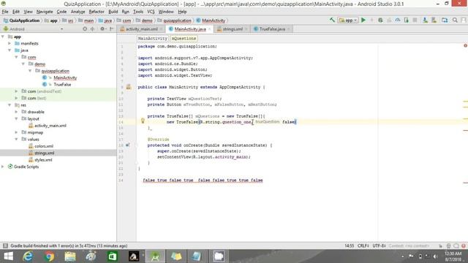This screenshot has height=263, width=468.
Task: Click the MainActivity breadcrumb in navigation bar
Action: pyautogui.click(x=214, y=20)
